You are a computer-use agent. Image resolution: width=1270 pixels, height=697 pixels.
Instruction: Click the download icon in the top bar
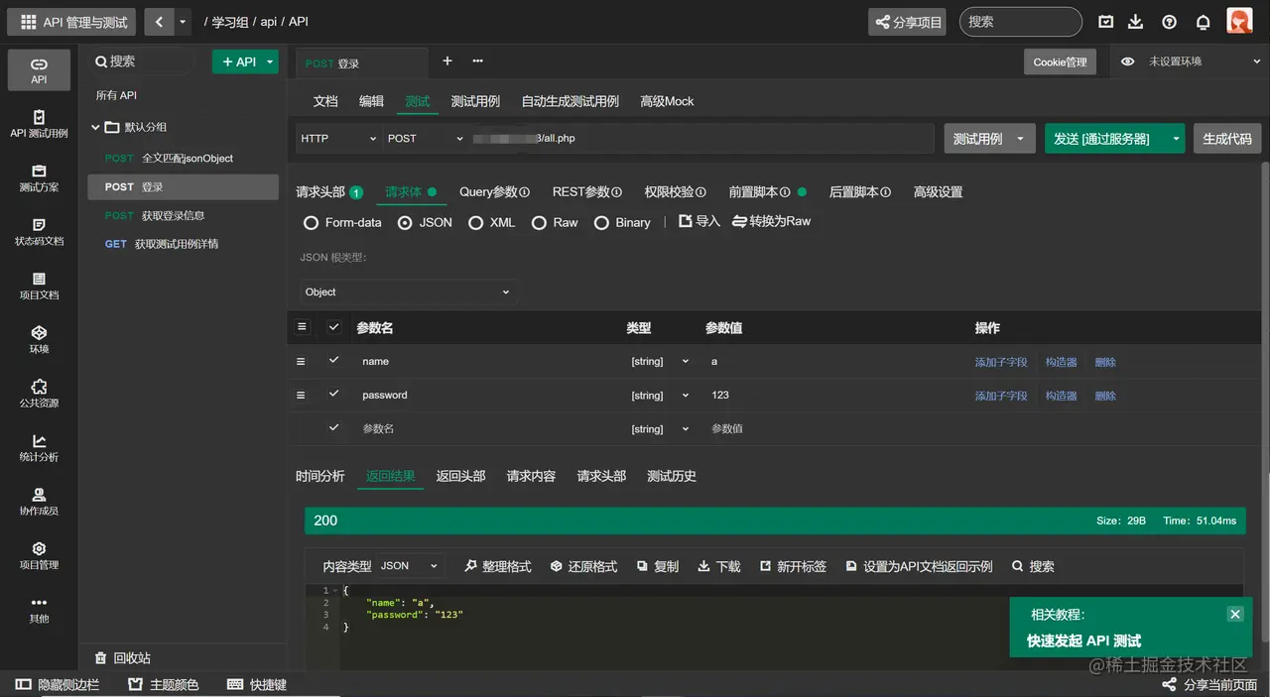click(x=1136, y=21)
